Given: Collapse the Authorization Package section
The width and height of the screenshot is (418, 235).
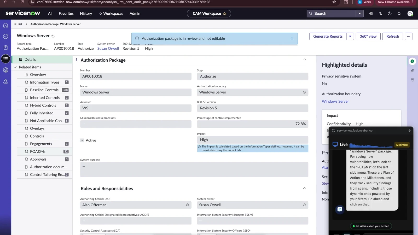Looking at the screenshot, I should coord(305,60).
